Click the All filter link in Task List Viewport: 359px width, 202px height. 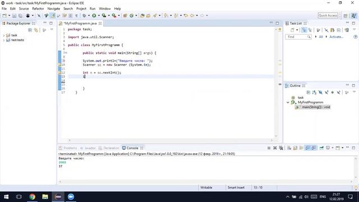tap(321, 36)
